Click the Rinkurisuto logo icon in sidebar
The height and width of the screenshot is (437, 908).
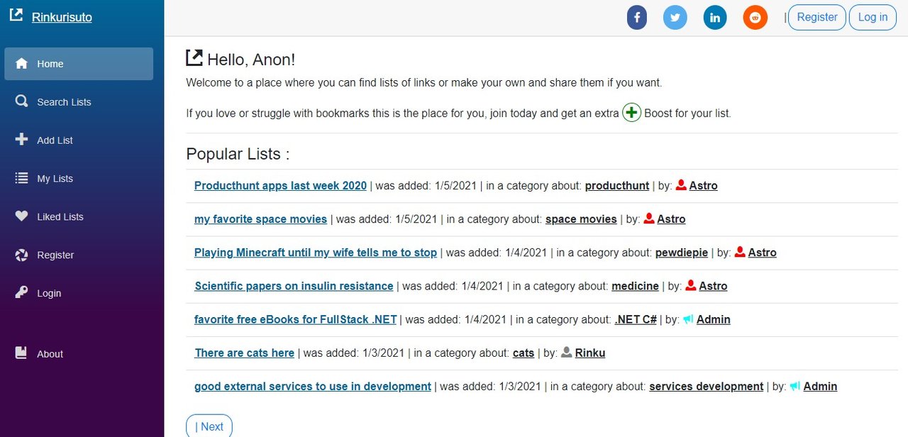click(x=16, y=14)
